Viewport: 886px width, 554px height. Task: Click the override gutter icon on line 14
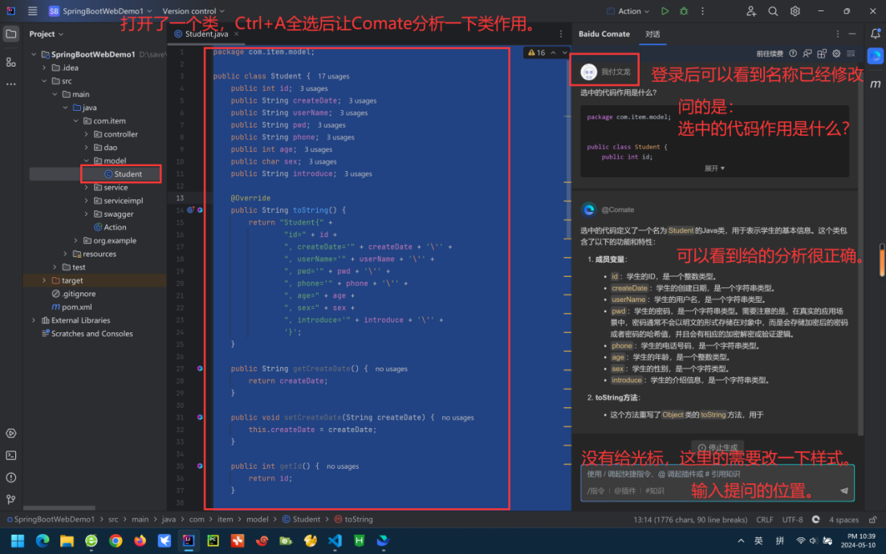191,210
